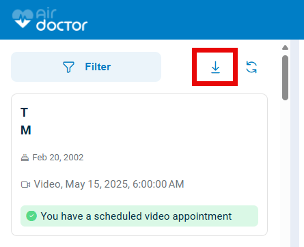
Task: Click the scrollbar track below the thumb
Action: [x=285, y=173]
